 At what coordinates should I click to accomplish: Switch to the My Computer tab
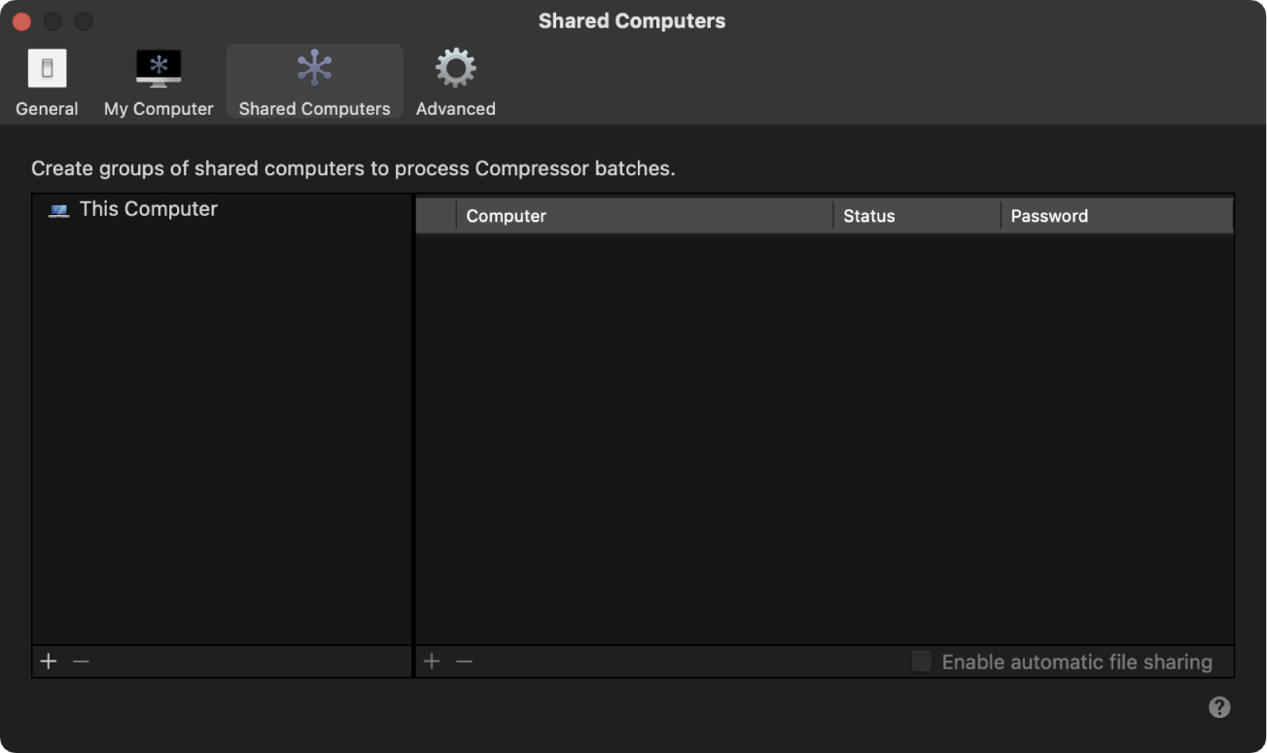tap(158, 81)
